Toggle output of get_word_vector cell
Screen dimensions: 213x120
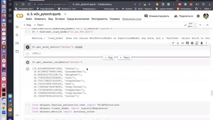pos(28,54)
